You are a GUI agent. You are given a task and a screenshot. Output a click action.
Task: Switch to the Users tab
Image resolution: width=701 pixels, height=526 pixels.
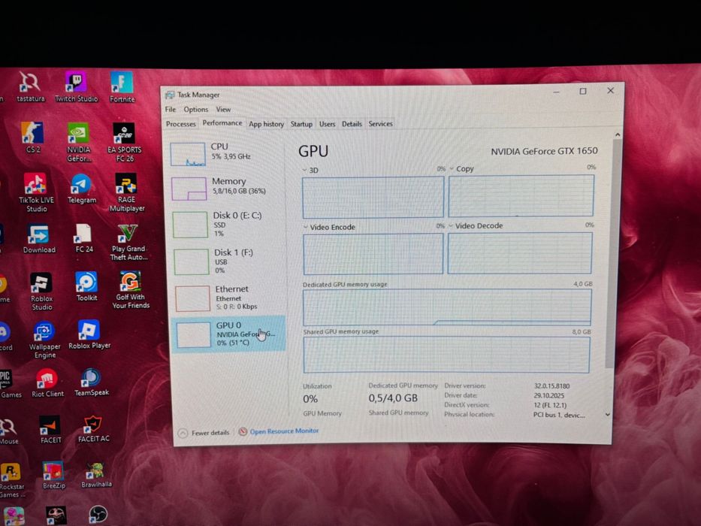tap(327, 124)
